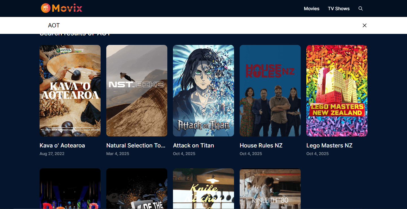Open the Natural Selection bike poster
Viewport: 407px width, 209px height.
(137, 91)
